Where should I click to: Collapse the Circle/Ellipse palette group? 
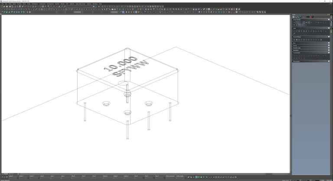329,37
